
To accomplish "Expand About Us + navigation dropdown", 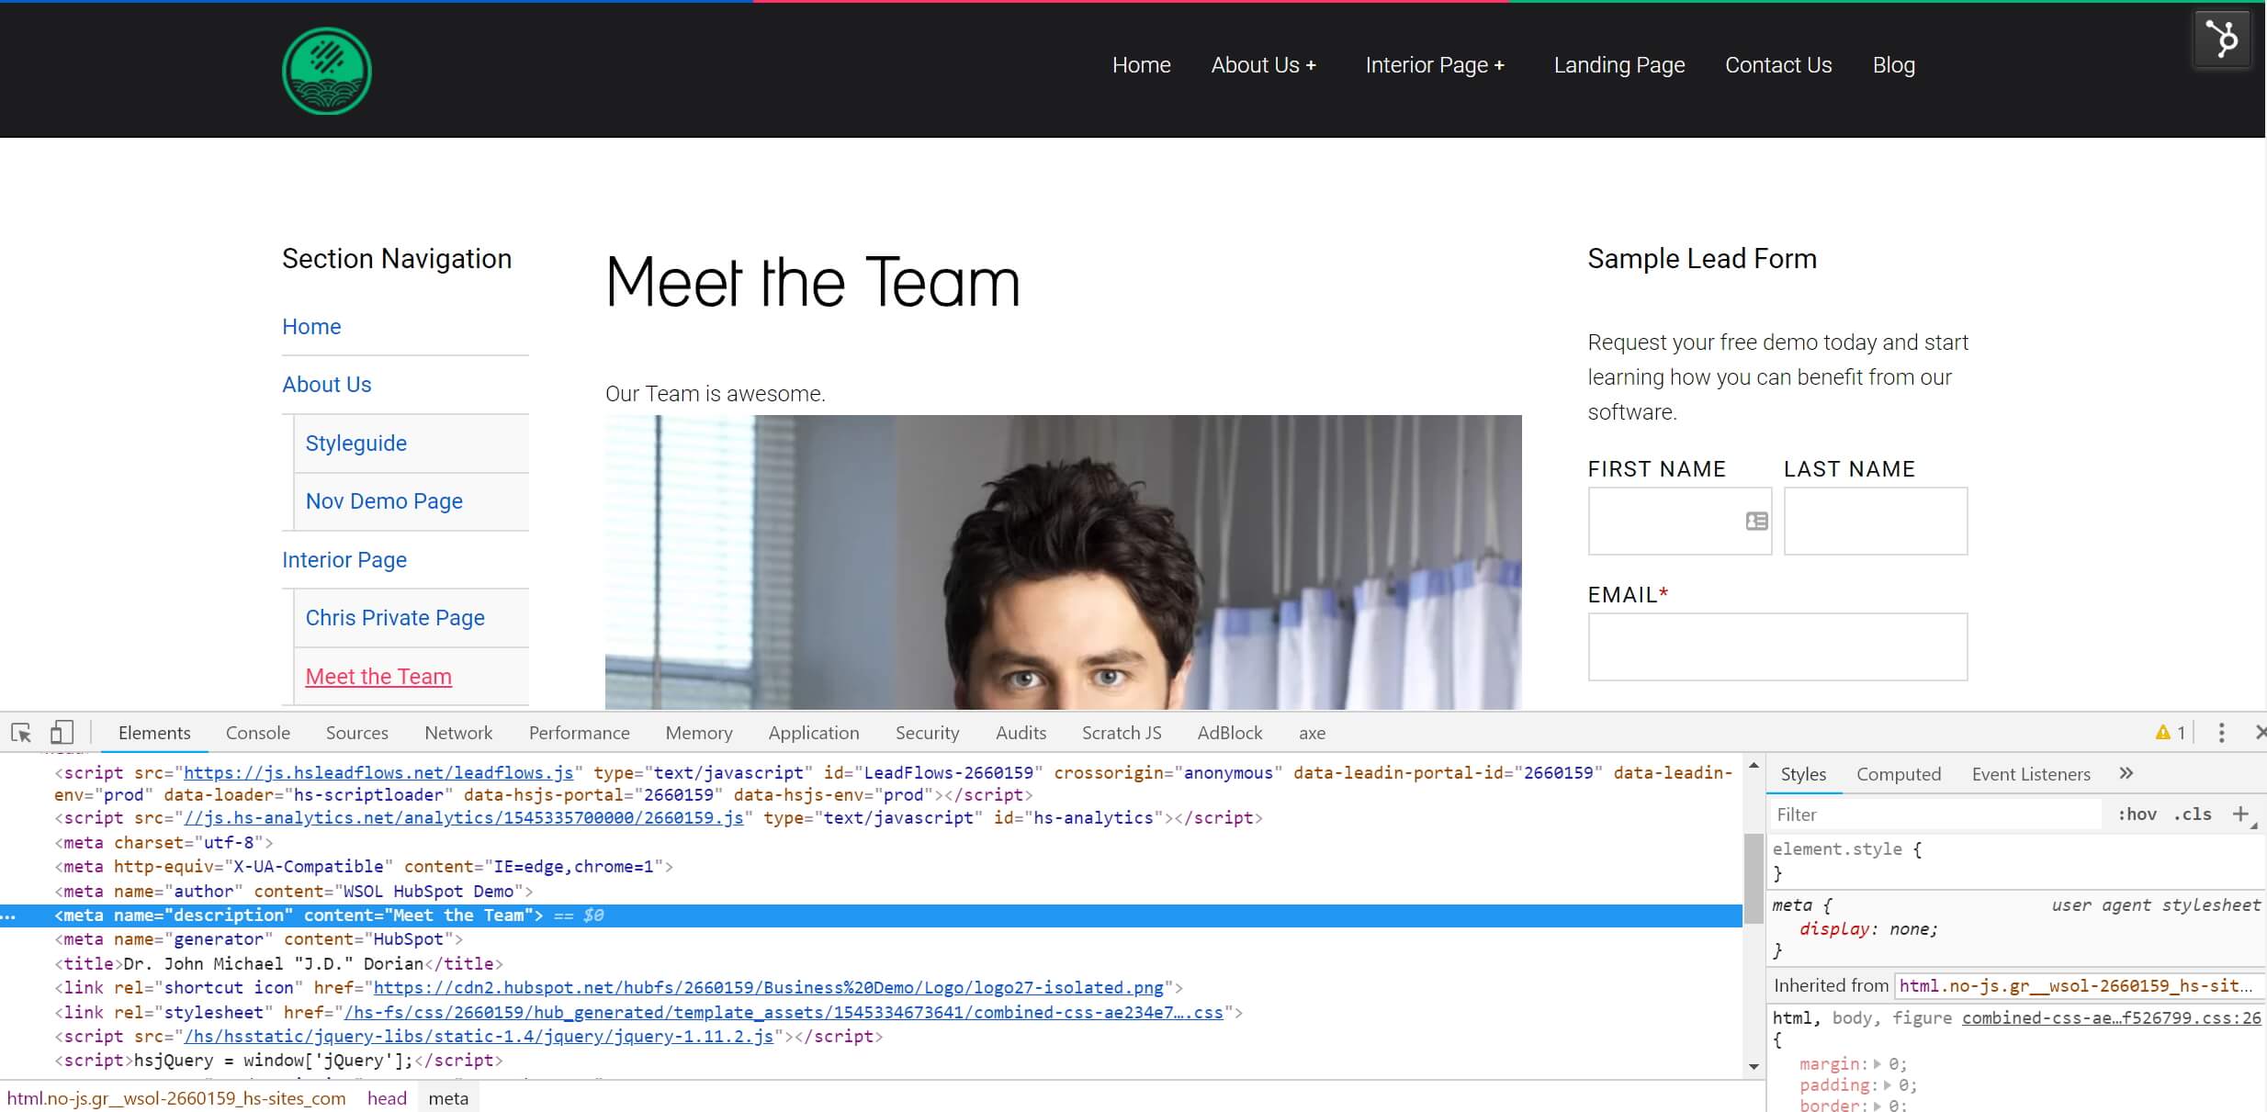I will click(x=1264, y=65).
